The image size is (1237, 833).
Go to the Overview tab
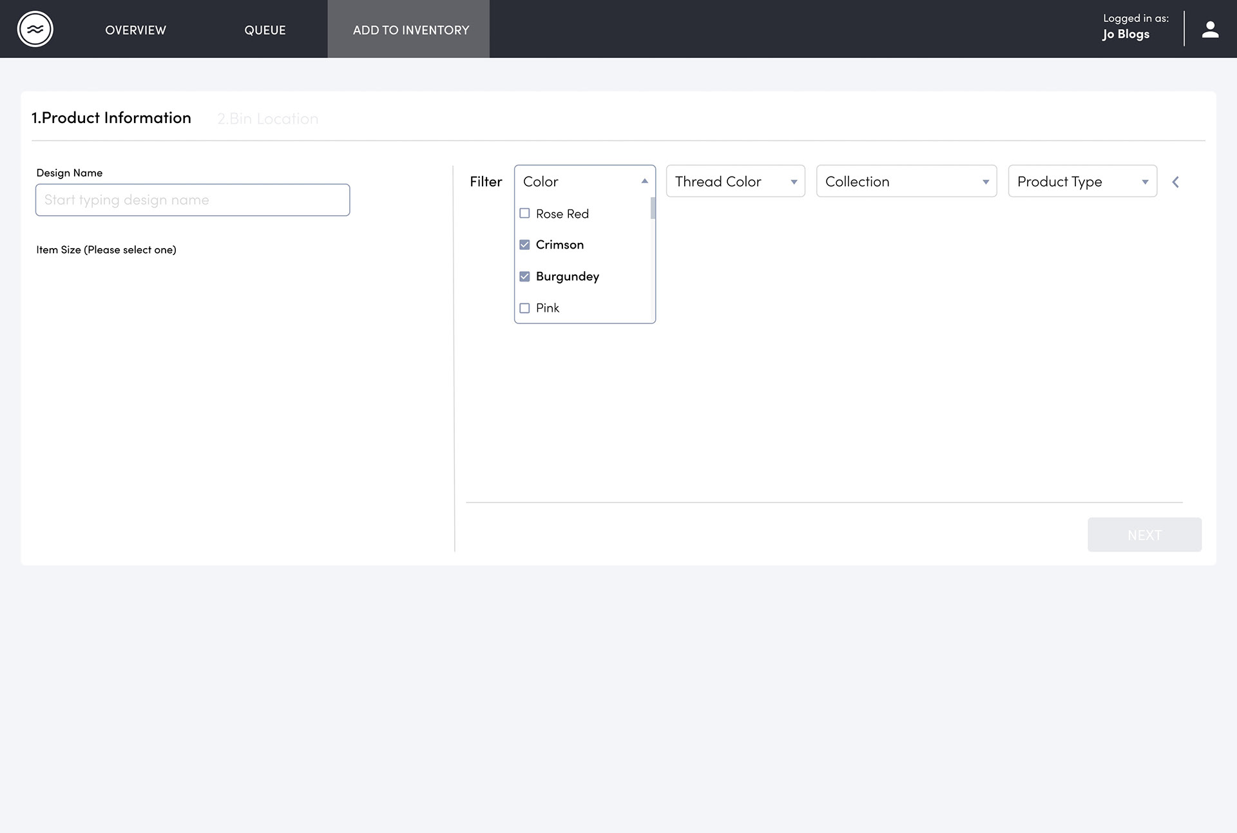click(135, 30)
